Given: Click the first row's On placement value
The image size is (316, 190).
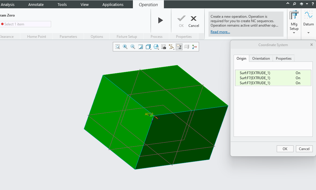Looking at the screenshot, I should [x=298, y=73].
